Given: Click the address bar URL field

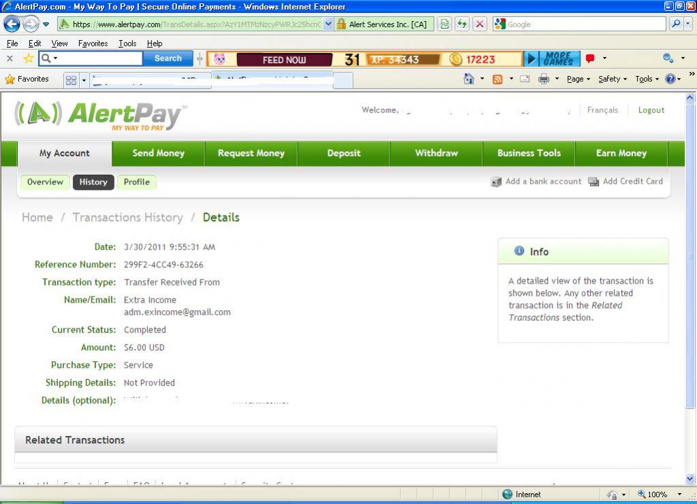Looking at the screenshot, I should tap(191, 24).
